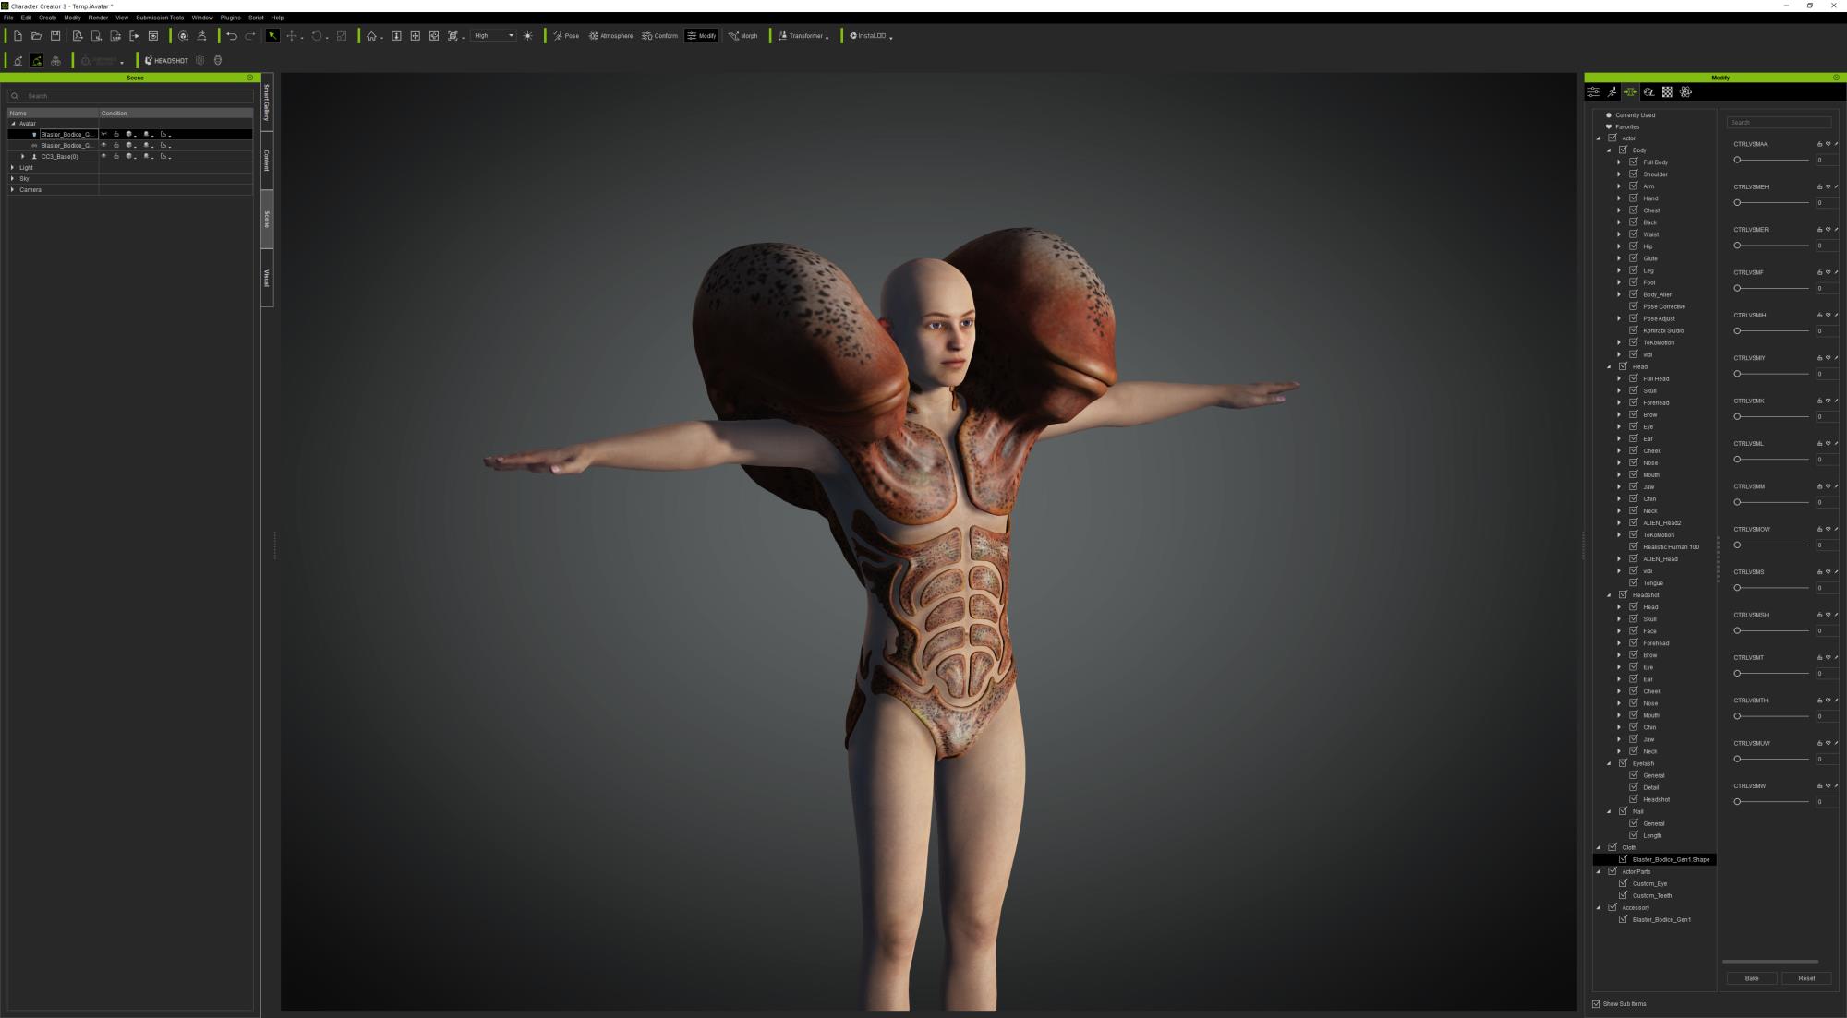Click the sun lighting icon beside quality dropdown
Viewport: 1847px width, 1018px height.
coord(528,36)
